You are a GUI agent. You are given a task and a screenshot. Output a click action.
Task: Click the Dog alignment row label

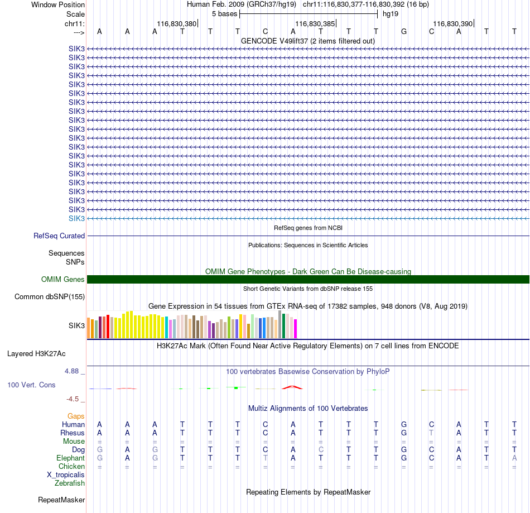(78, 450)
